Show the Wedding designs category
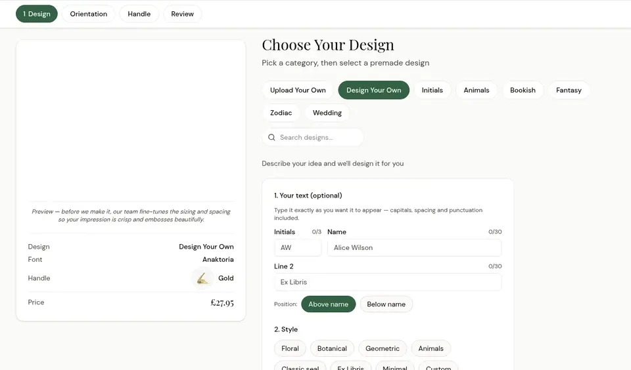Viewport: 631px width, 370px height. click(327, 113)
